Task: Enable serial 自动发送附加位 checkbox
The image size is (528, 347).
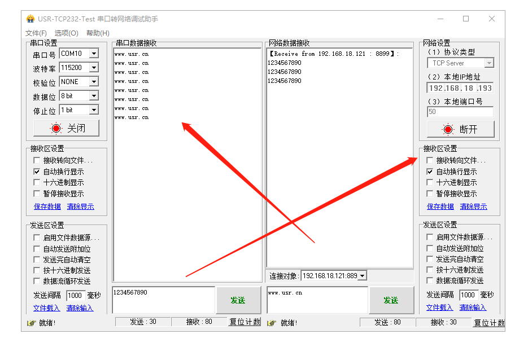Action: pyautogui.click(x=37, y=249)
